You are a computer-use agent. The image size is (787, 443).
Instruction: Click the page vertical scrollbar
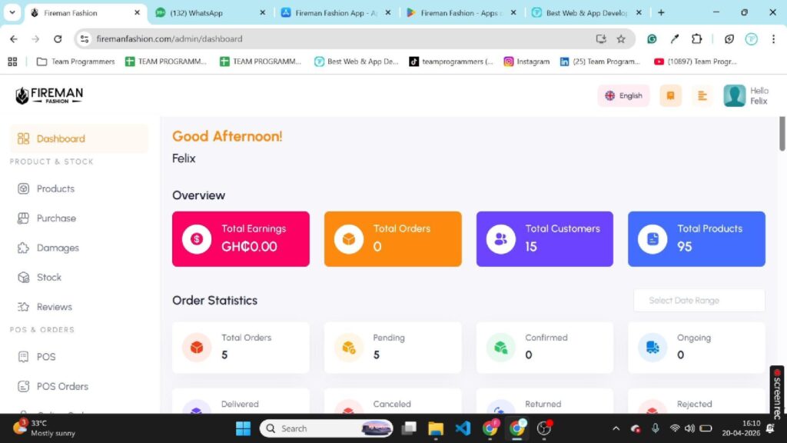pyautogui.click(x=782, y=134)
